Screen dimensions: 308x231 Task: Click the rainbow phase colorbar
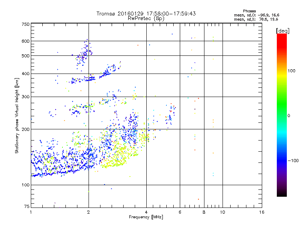[282, 115]
